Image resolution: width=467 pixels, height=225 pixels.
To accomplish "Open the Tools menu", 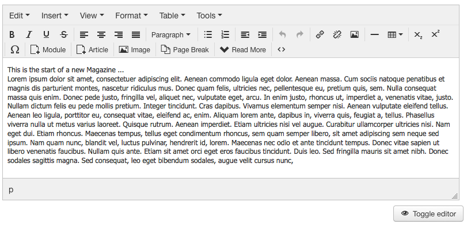I will [209, 15].
